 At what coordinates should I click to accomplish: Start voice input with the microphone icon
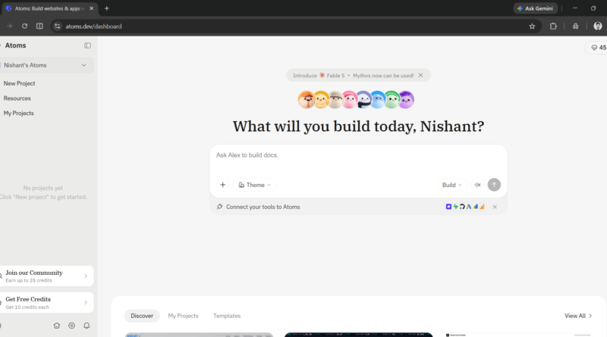[478, 185]
